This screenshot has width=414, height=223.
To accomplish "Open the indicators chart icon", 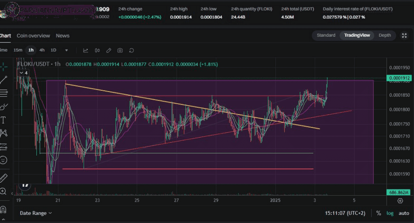I will tap(86, 50).
